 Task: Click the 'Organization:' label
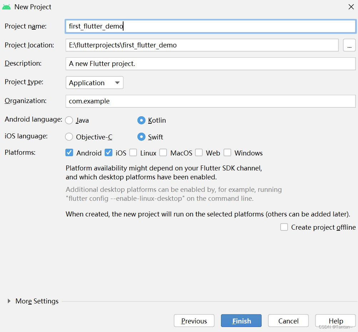point(26,101)
